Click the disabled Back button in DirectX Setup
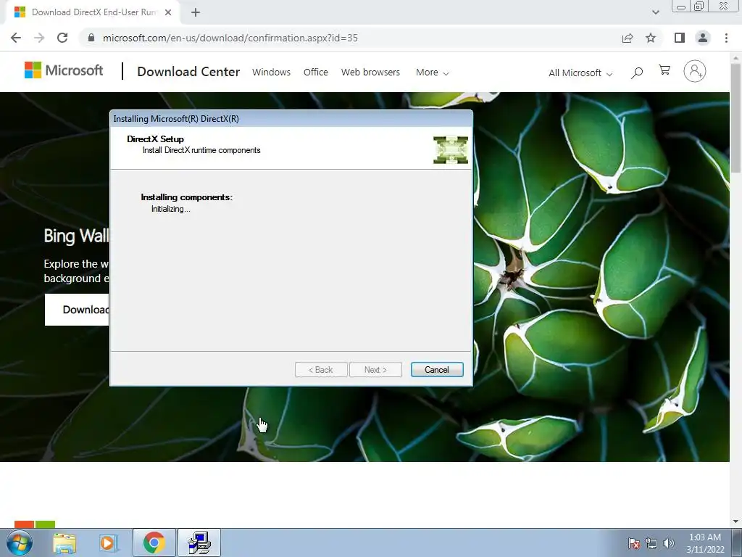 coord(321,369)
